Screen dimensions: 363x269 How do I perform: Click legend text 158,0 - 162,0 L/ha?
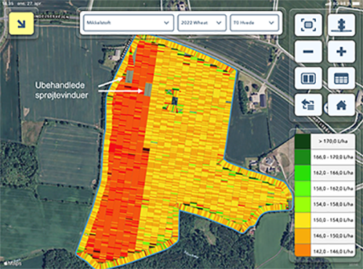point(333,189)
